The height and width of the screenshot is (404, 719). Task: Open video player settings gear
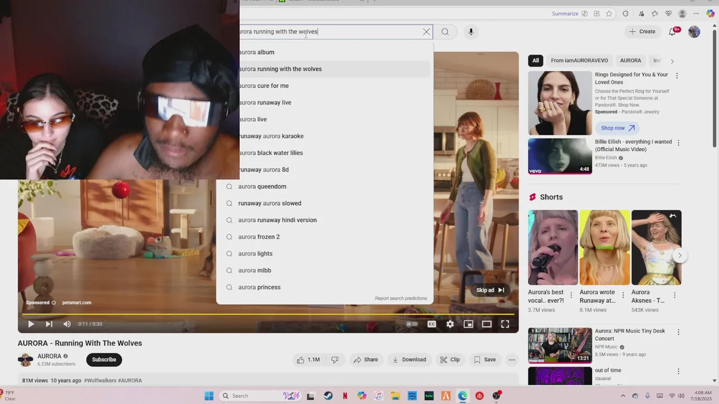pyautogui.click(x=450, y=324)
